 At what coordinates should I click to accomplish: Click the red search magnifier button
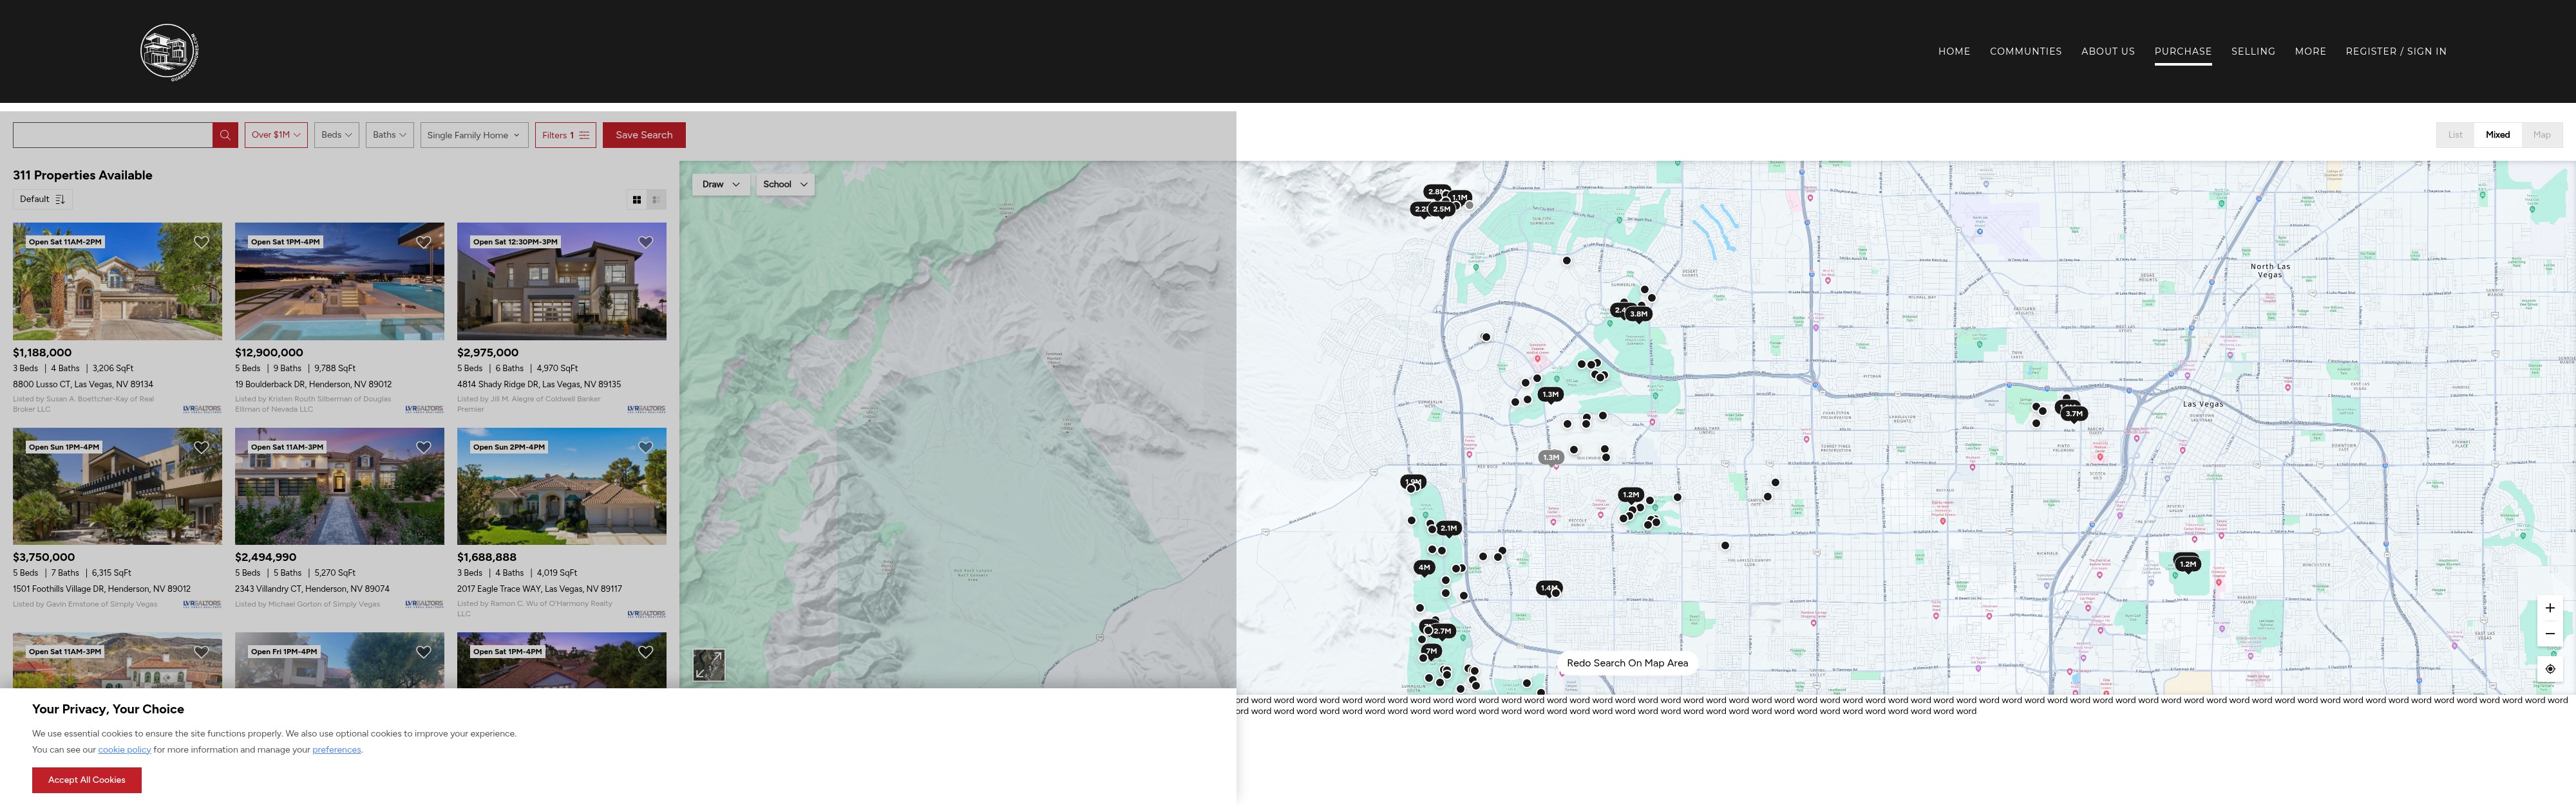(225, 135)
